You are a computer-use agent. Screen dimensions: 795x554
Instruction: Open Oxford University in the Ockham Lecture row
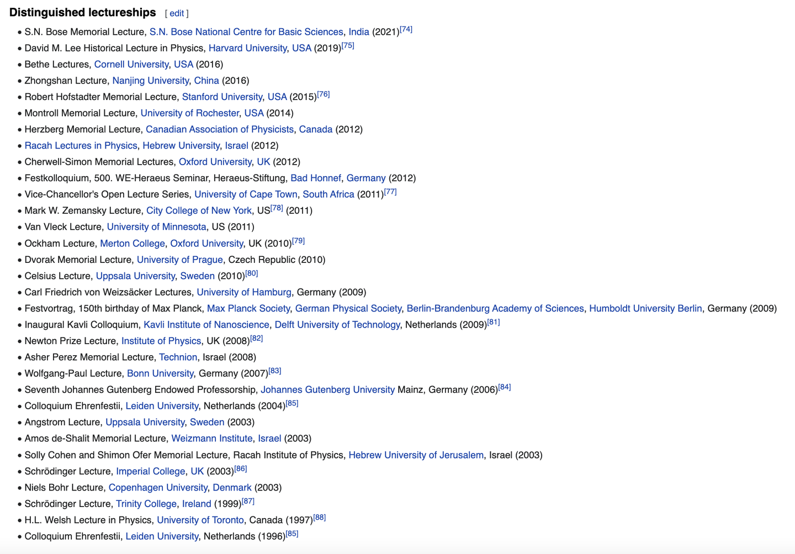tap(206, 244)
